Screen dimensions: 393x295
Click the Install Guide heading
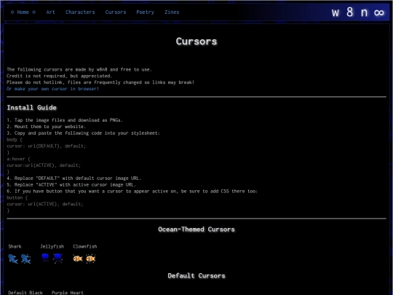(x=31, y=108)
